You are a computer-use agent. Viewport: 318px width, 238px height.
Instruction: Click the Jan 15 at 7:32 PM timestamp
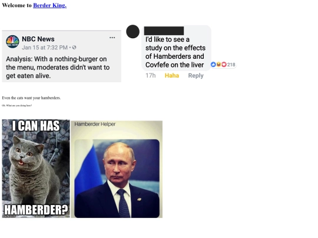click(x=45, y=48)
